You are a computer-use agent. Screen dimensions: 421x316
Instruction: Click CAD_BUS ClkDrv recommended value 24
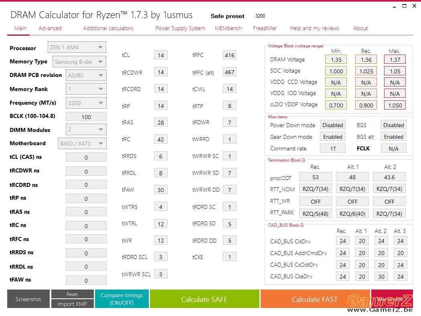point(342,241)
